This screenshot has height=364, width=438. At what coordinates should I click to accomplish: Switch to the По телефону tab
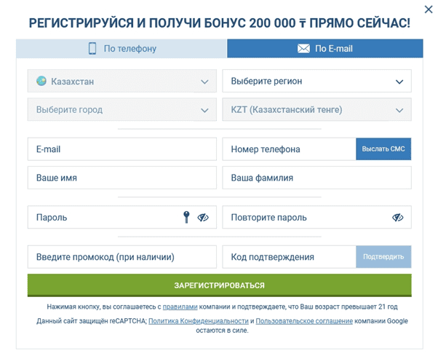(x=122, y=49)
